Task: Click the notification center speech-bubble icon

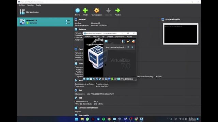Action: [x=106, y=41]
